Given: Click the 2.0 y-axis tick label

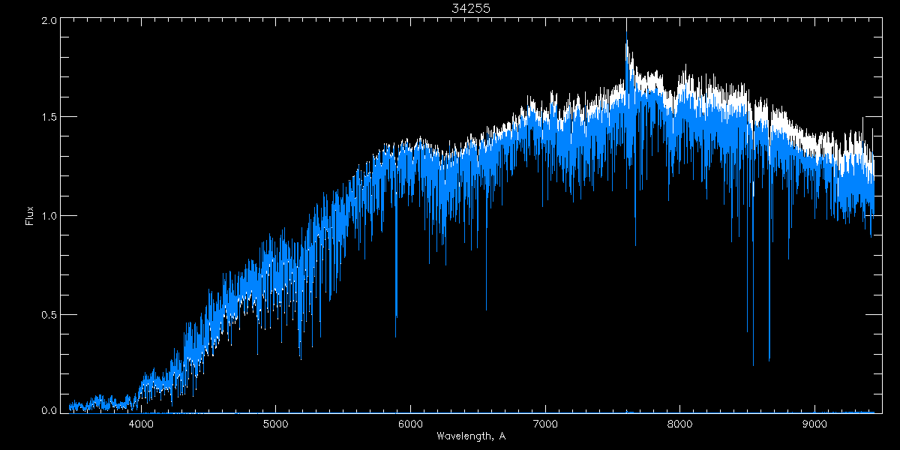Looking at the screenshot, I should 49,21.
